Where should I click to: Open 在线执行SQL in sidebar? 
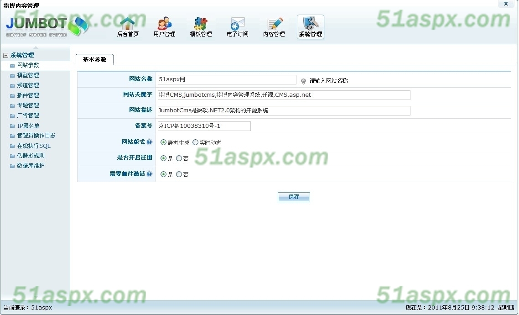[34, 146]
